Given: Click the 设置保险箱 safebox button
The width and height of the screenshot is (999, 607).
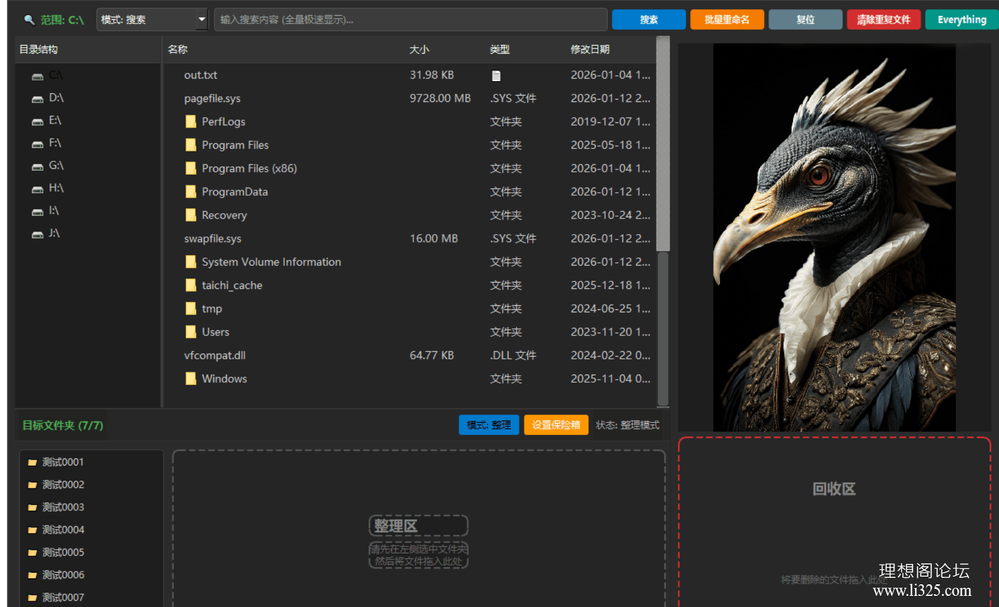Looking at the screenshot, I should pyautogui.click(x=555, y=425).
